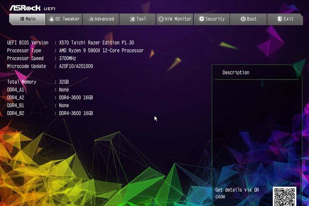Open the Advanced tab
The image size is (309, 206).
coord(101,19)
